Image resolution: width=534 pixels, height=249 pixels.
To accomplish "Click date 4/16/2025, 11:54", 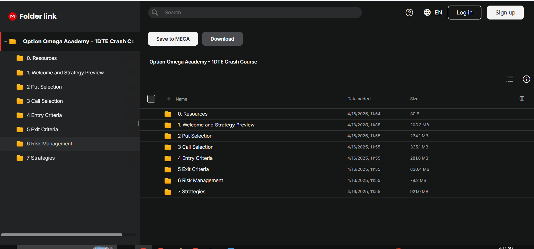I will coord(364,114).
